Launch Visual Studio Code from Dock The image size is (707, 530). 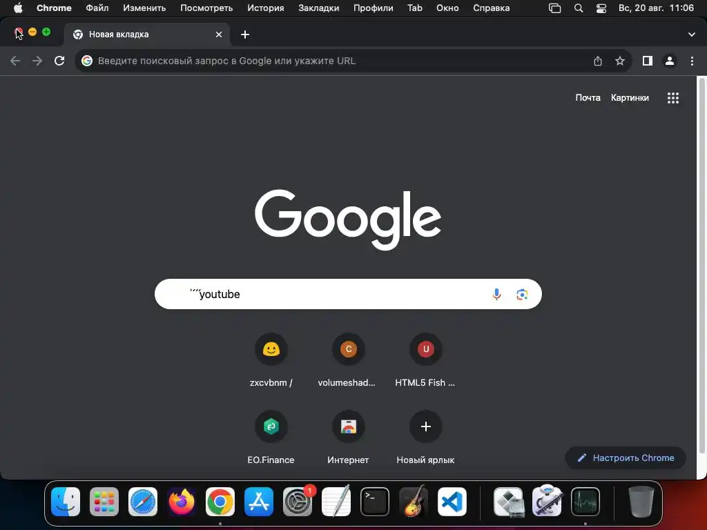pos(452,502)
